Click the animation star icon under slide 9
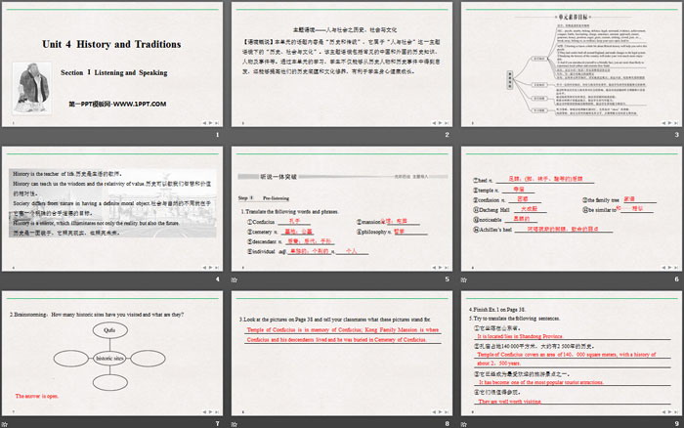The image size is (684, 428). click(x=464, y=424)
